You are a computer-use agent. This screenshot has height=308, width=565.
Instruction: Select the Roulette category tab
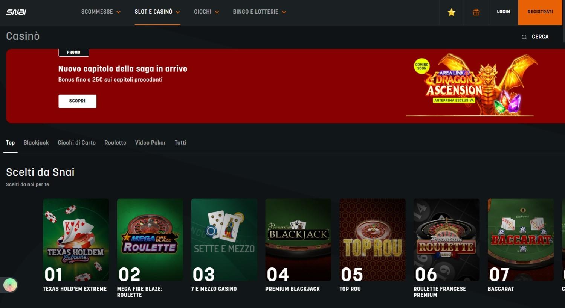click(x=115, y=143)
